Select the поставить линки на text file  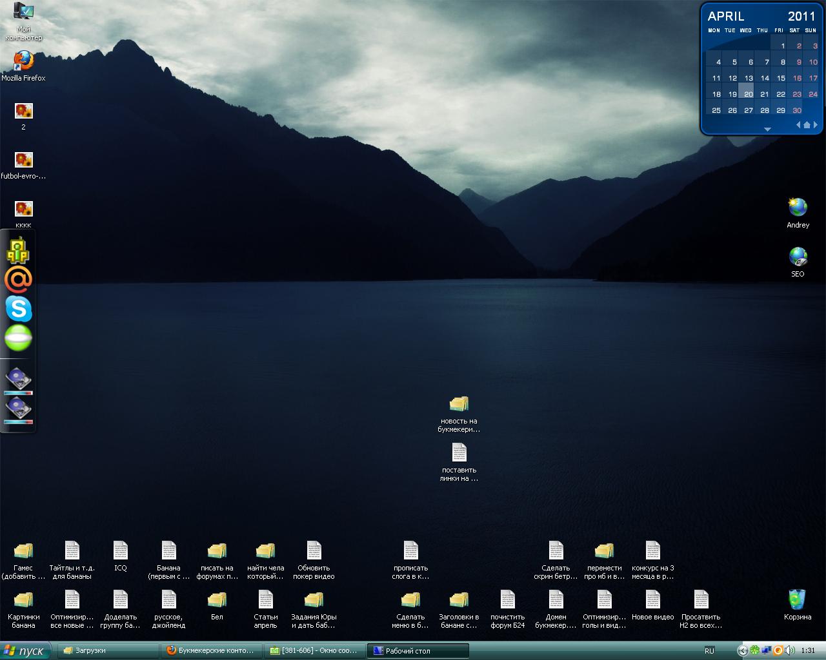click(x=459, y=452)
